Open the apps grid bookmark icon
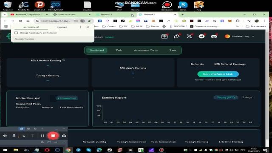Screen dimensions: 272x153 click(x=6, y=26)
